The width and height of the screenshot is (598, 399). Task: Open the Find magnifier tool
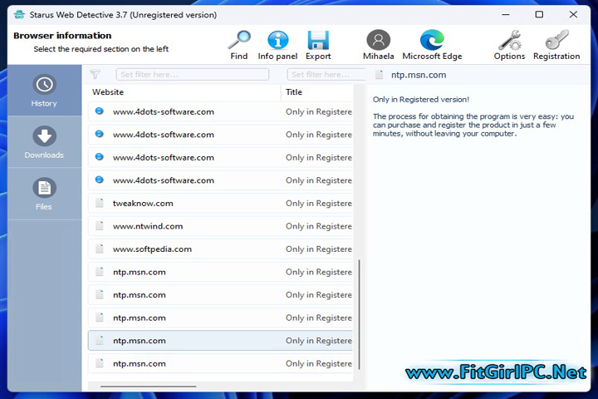coord(239,45)
